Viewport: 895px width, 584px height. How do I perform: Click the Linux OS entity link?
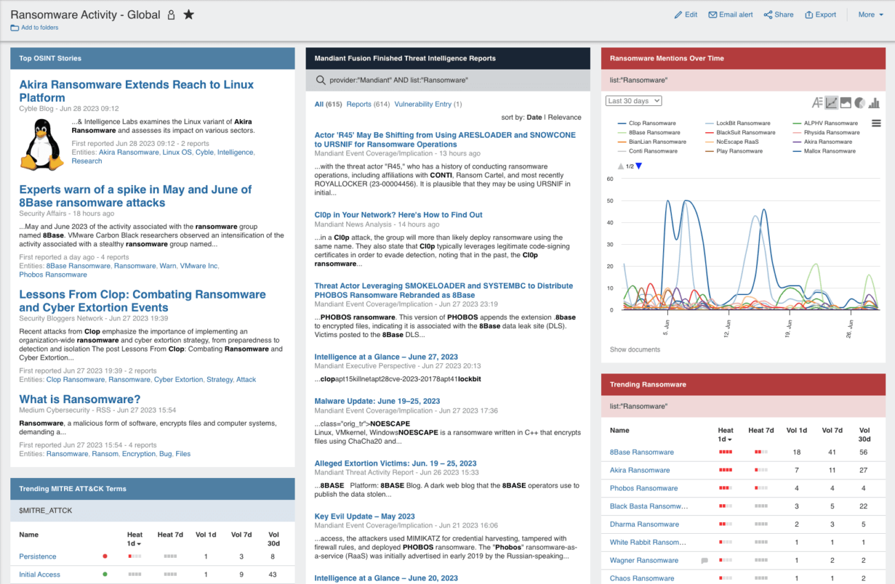click(176, 152)
